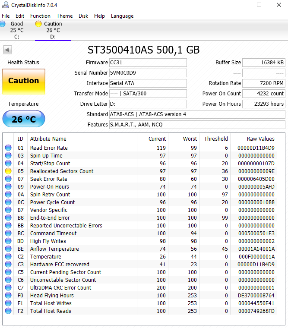The width and height of the screenshot is (288, 328).
Task: Open the File menu
Action: click(x=6, y=16)
